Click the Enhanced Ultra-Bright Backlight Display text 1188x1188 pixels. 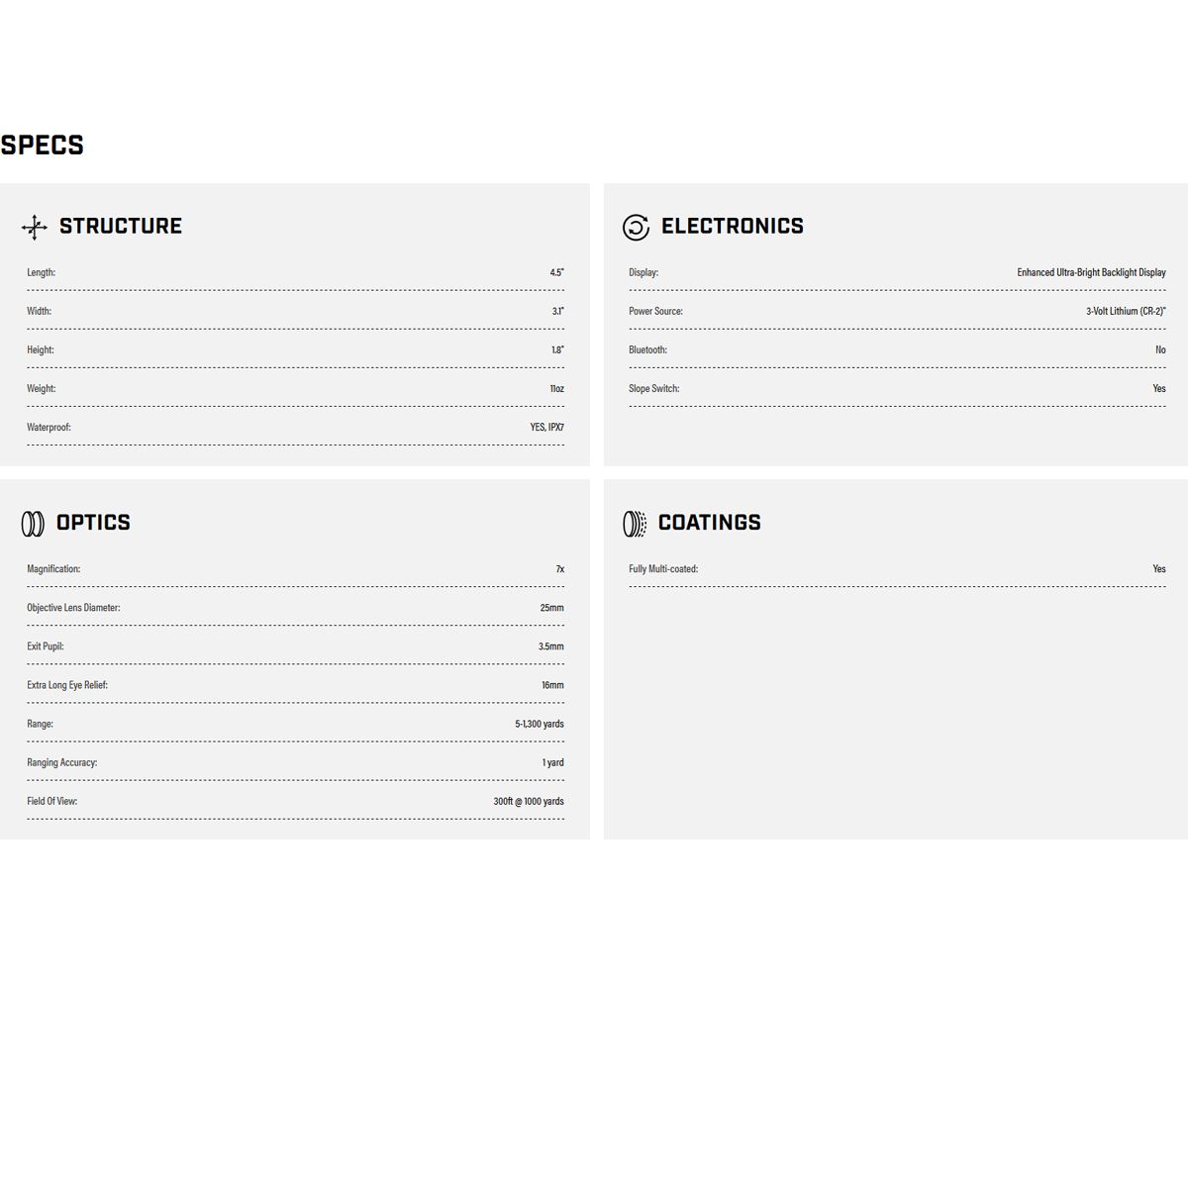pos(1091,272)
